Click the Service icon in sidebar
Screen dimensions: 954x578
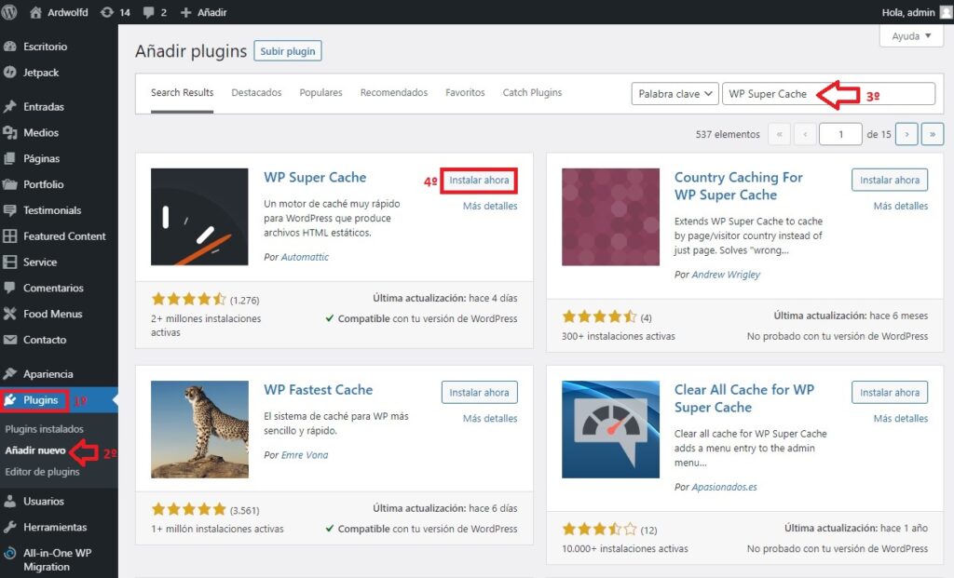coord(9,262)
